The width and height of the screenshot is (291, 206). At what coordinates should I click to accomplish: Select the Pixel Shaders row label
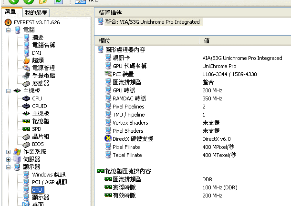(128, 131)
